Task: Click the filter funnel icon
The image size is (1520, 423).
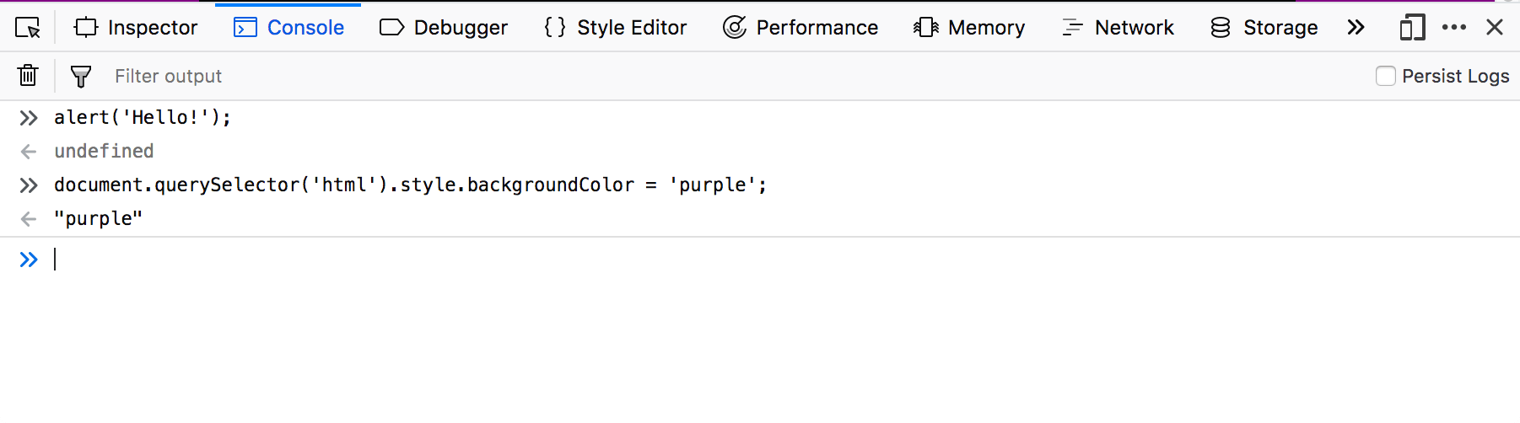Action: 81,77
